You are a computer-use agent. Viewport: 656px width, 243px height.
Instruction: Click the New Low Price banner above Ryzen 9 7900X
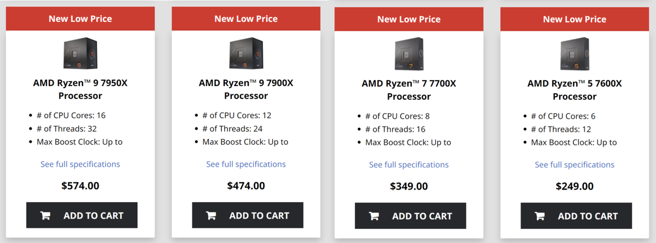(245, 19)
